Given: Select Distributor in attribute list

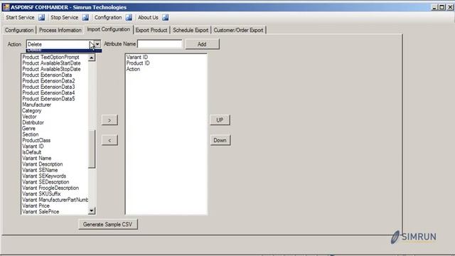Looking at the screenshot, I should point(33,122).
